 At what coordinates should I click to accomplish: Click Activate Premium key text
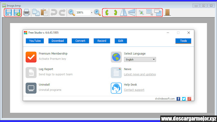[52, 59]
